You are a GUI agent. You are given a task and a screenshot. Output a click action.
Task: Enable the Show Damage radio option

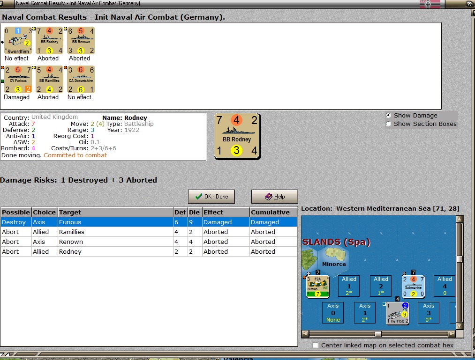point(389,115)
